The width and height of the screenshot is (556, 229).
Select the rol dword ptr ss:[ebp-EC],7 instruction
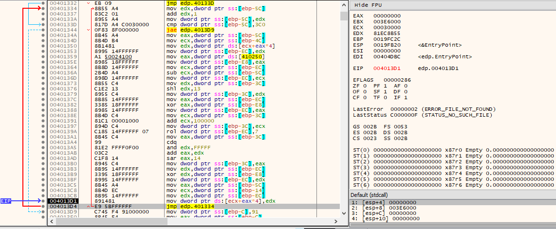pos(213,131)
